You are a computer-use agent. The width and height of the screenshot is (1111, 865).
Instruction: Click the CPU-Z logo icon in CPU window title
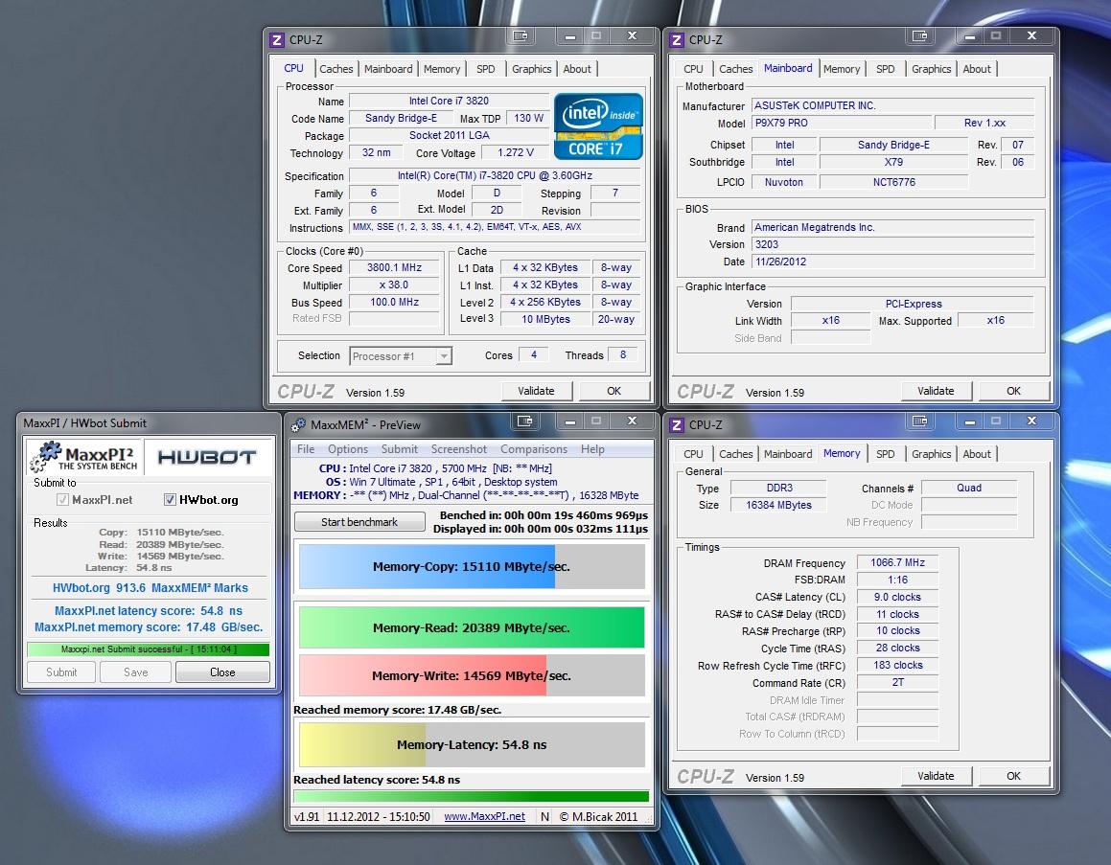click(x=277, y=40)
